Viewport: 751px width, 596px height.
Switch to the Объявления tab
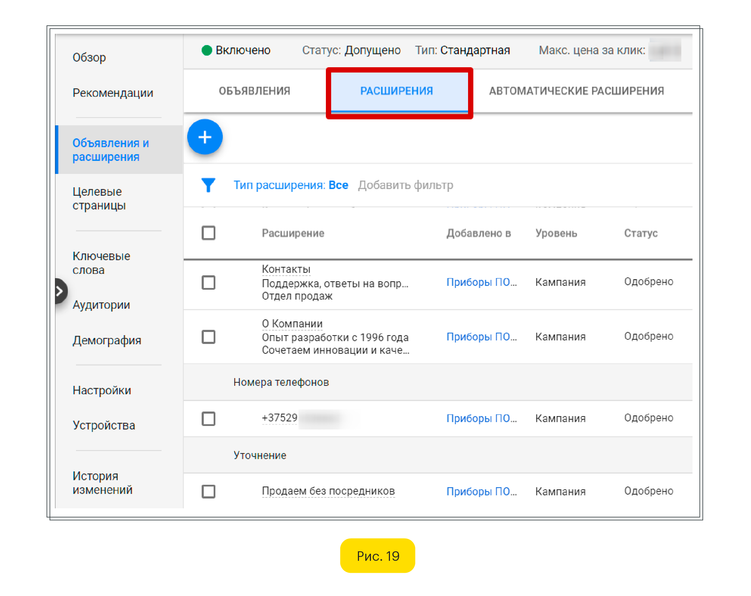point(254,91)
